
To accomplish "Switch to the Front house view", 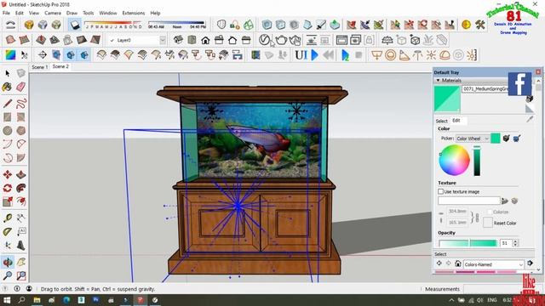I will [205, 40].
